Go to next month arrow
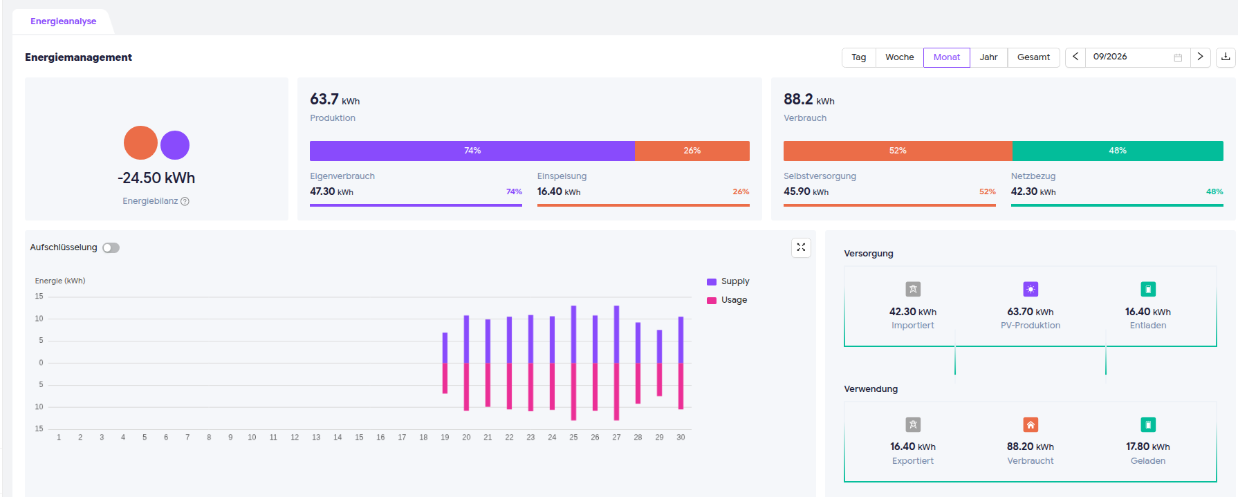Image resolution: width=1238 pixels, height=497 pixels. coord(1200,57)
